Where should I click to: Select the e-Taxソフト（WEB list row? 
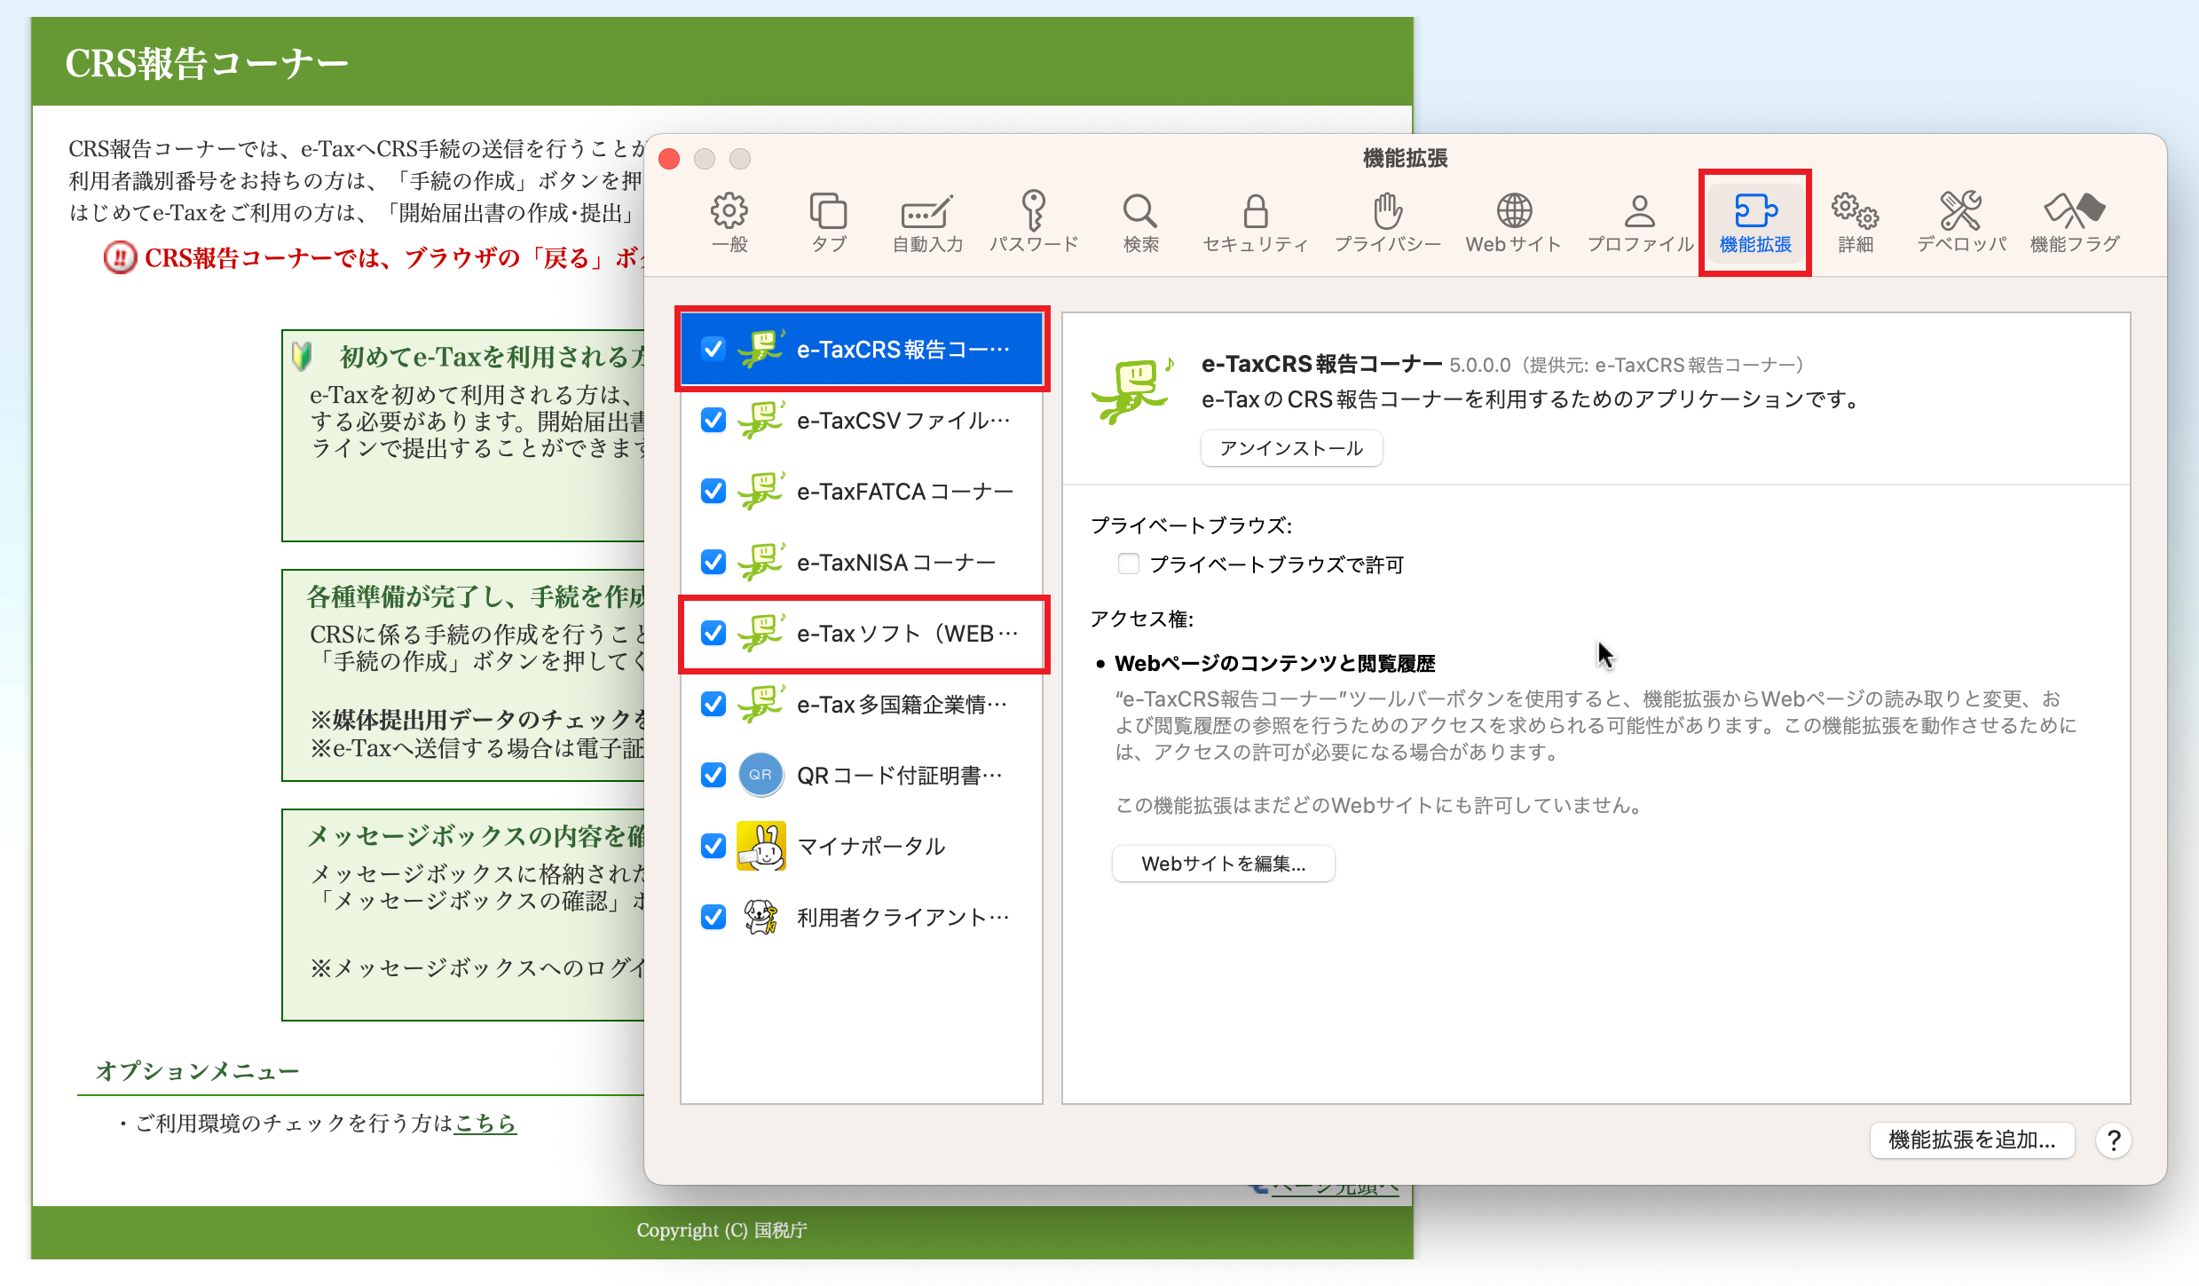coord(863,634)
